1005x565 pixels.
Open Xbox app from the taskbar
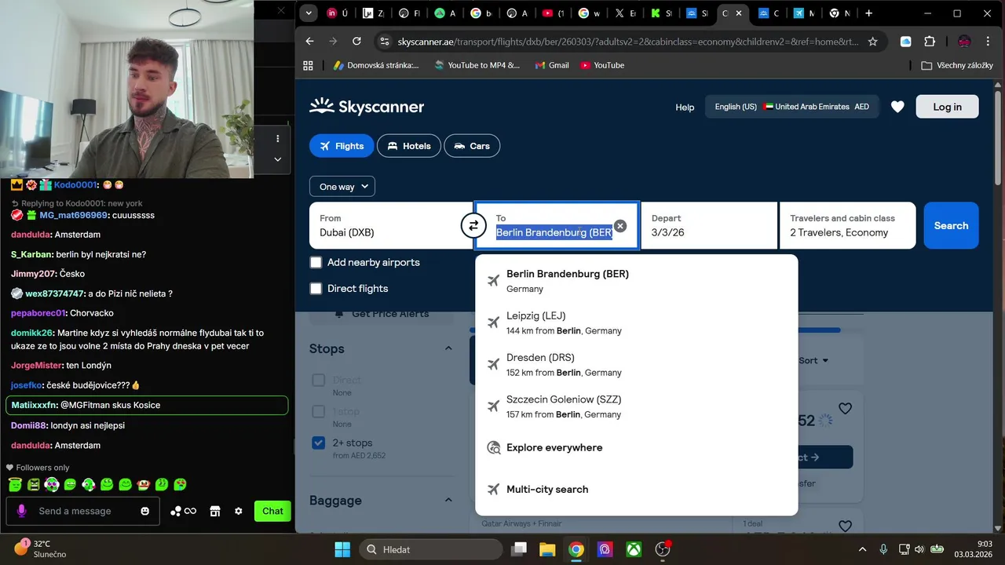click(634, 549)
